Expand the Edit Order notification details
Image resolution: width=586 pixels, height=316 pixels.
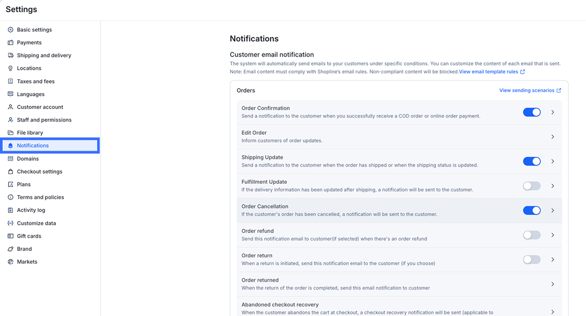click(x=553, y=136)
